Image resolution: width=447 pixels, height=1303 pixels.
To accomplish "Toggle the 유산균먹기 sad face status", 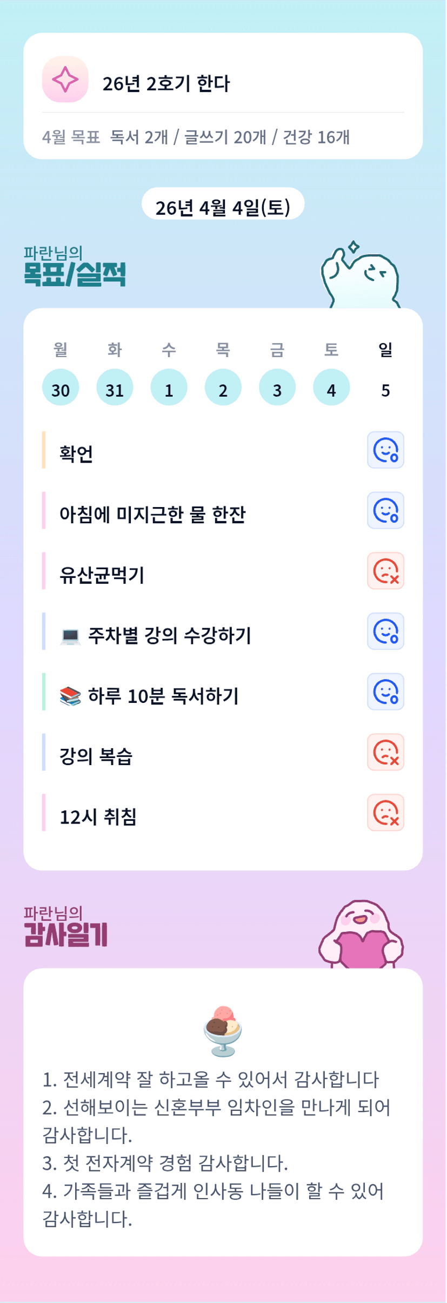I will tap(385, 571).
